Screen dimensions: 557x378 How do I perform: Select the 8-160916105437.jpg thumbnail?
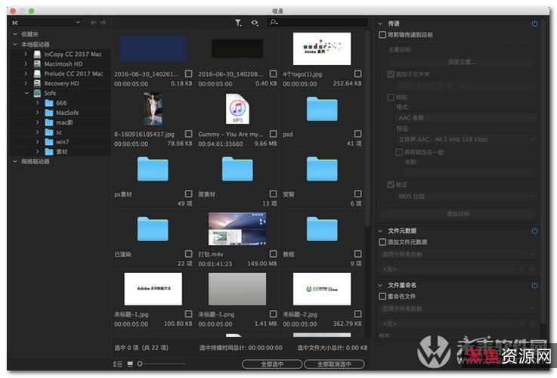pos(153,109)
